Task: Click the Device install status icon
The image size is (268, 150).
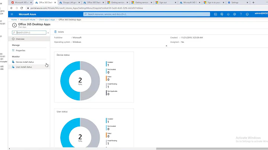Action: (x=13, y=62)
